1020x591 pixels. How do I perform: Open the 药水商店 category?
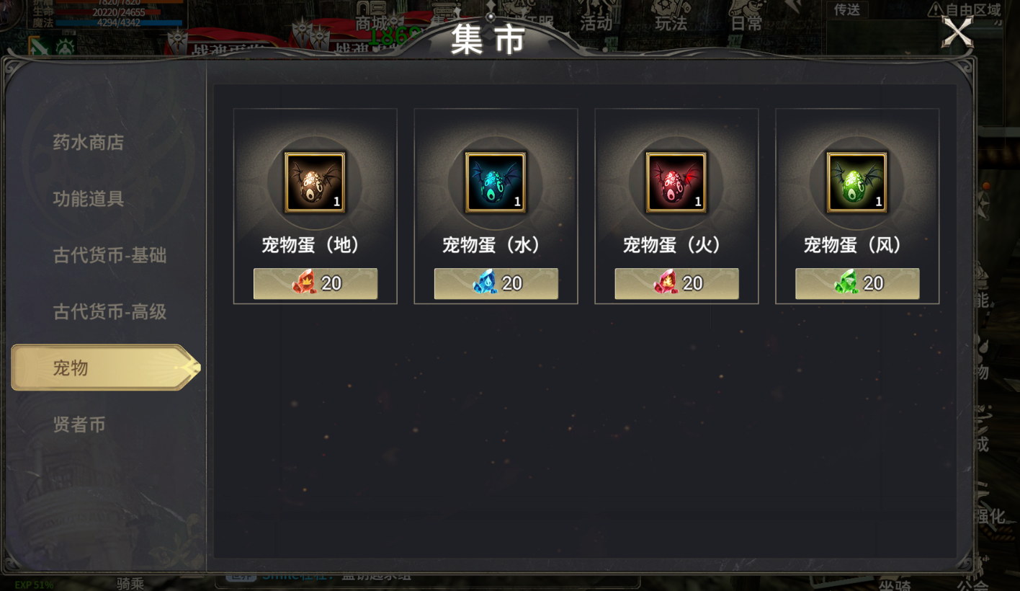pos(88,143)
